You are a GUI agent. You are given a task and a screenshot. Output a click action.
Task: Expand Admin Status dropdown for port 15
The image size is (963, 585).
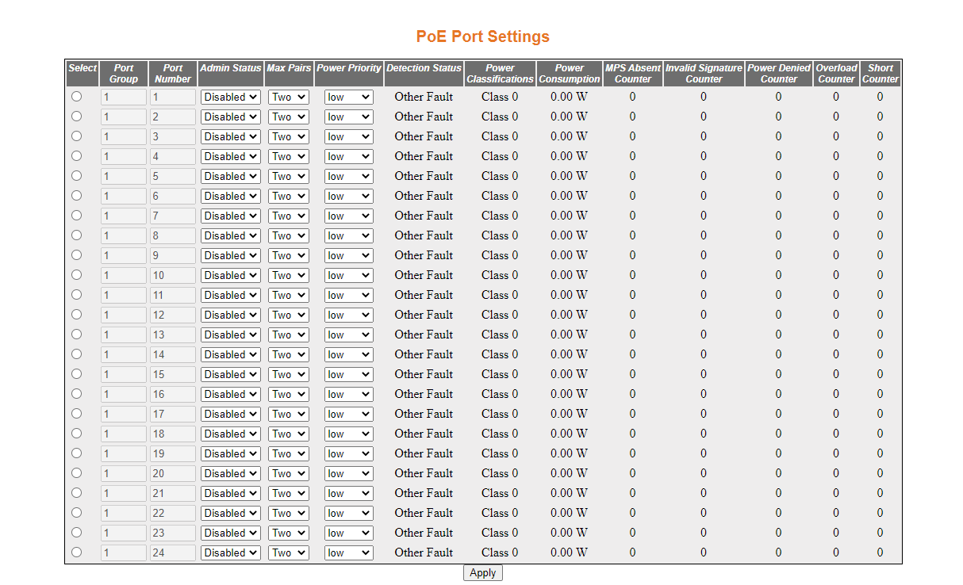pyautogui.click(x=231, y=374)
